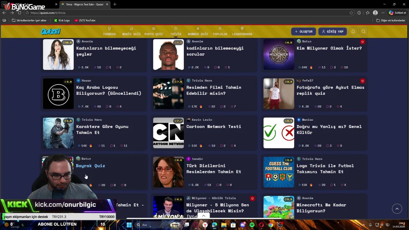The height and width of the screenshot is (230, 409).
Task: Click the likes heart on Cartoon Network Testi
Action: pos(233,146)
